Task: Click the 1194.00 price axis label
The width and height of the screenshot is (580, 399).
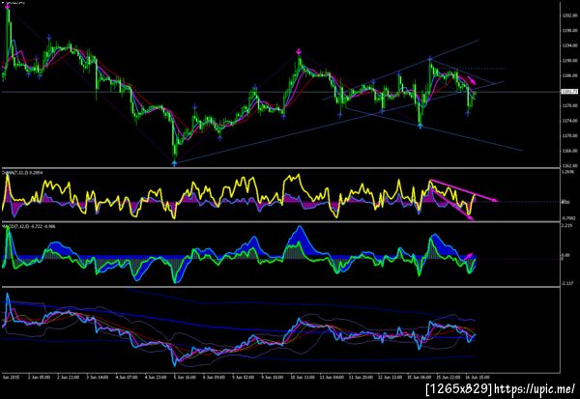Action: 570,45
